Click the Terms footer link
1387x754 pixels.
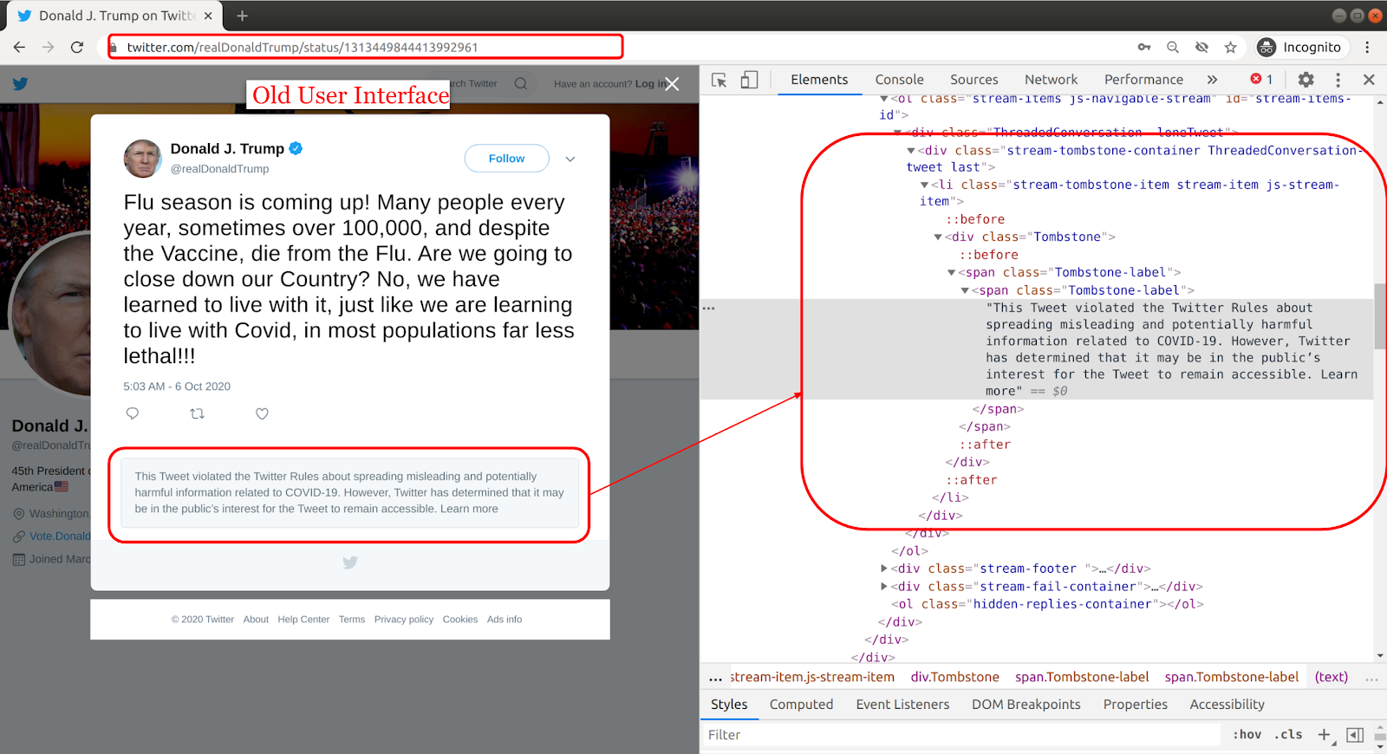pyautogui.click(x=352, y=620)
